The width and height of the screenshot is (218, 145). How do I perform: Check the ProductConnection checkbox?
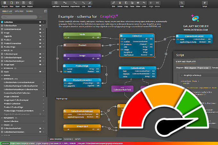2,43
